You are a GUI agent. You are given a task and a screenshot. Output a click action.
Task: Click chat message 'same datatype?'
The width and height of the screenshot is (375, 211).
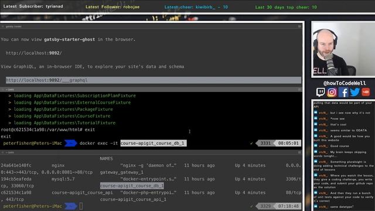coord(342,207)
